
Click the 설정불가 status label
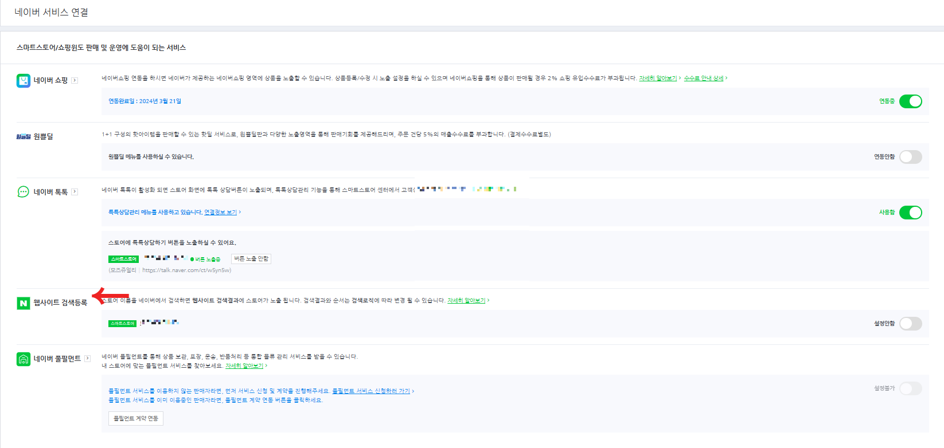pos(884,388)
